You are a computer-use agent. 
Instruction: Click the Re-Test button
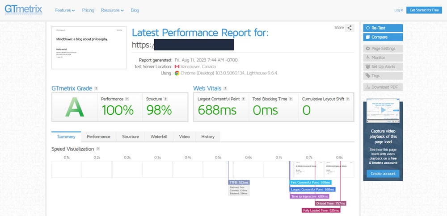(x=383, y=28)
